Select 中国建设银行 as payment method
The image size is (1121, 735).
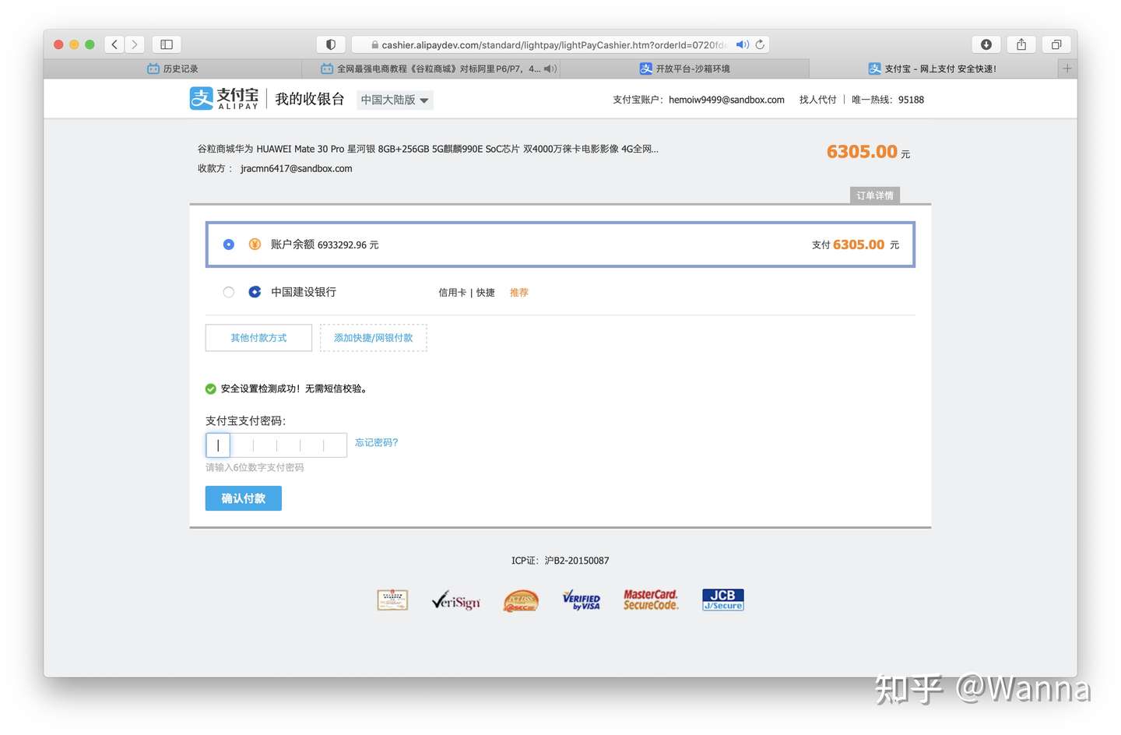click(x=228, y=292)
